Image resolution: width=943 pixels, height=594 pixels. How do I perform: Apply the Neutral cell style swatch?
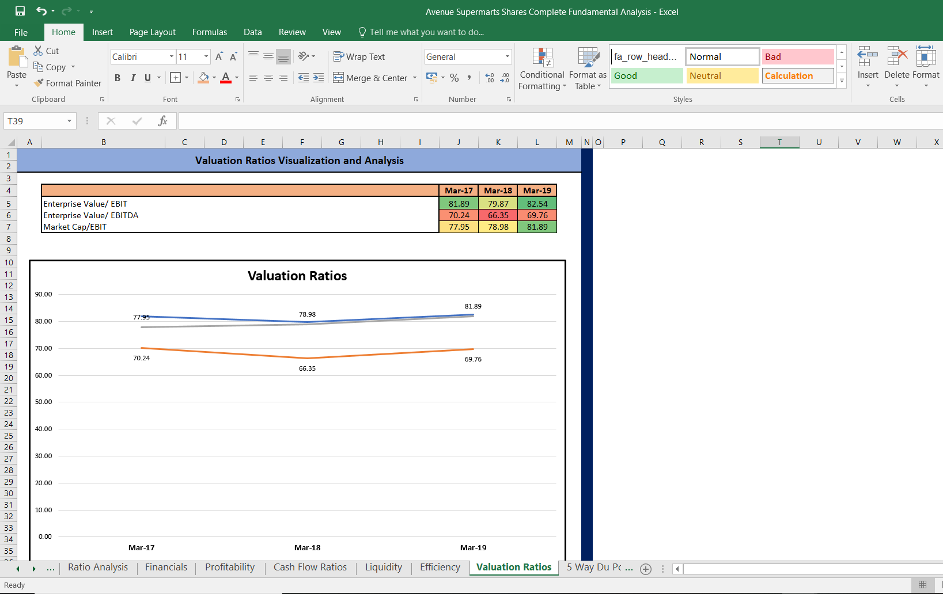(x=722, y=75)
